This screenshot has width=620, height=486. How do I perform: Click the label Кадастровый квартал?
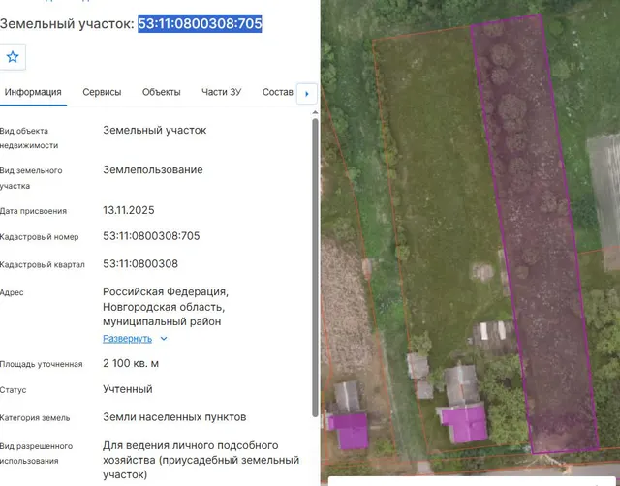(43, 264)
